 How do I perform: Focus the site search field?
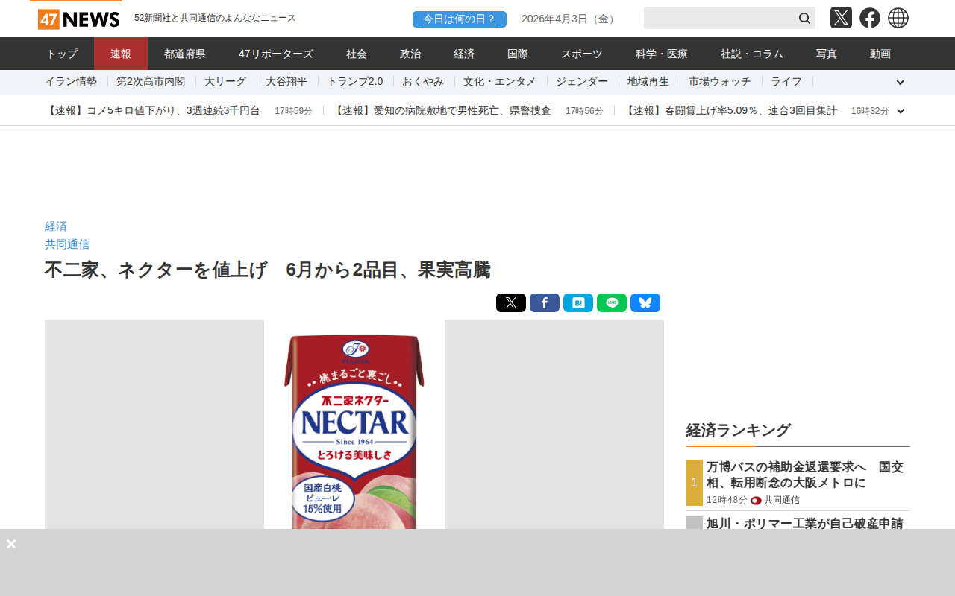coord(719,18)
